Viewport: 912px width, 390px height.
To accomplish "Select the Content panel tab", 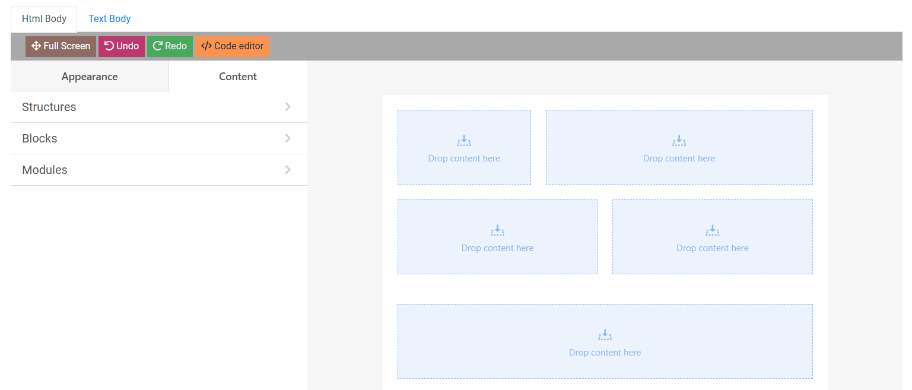I will click(x=238, y=77).
